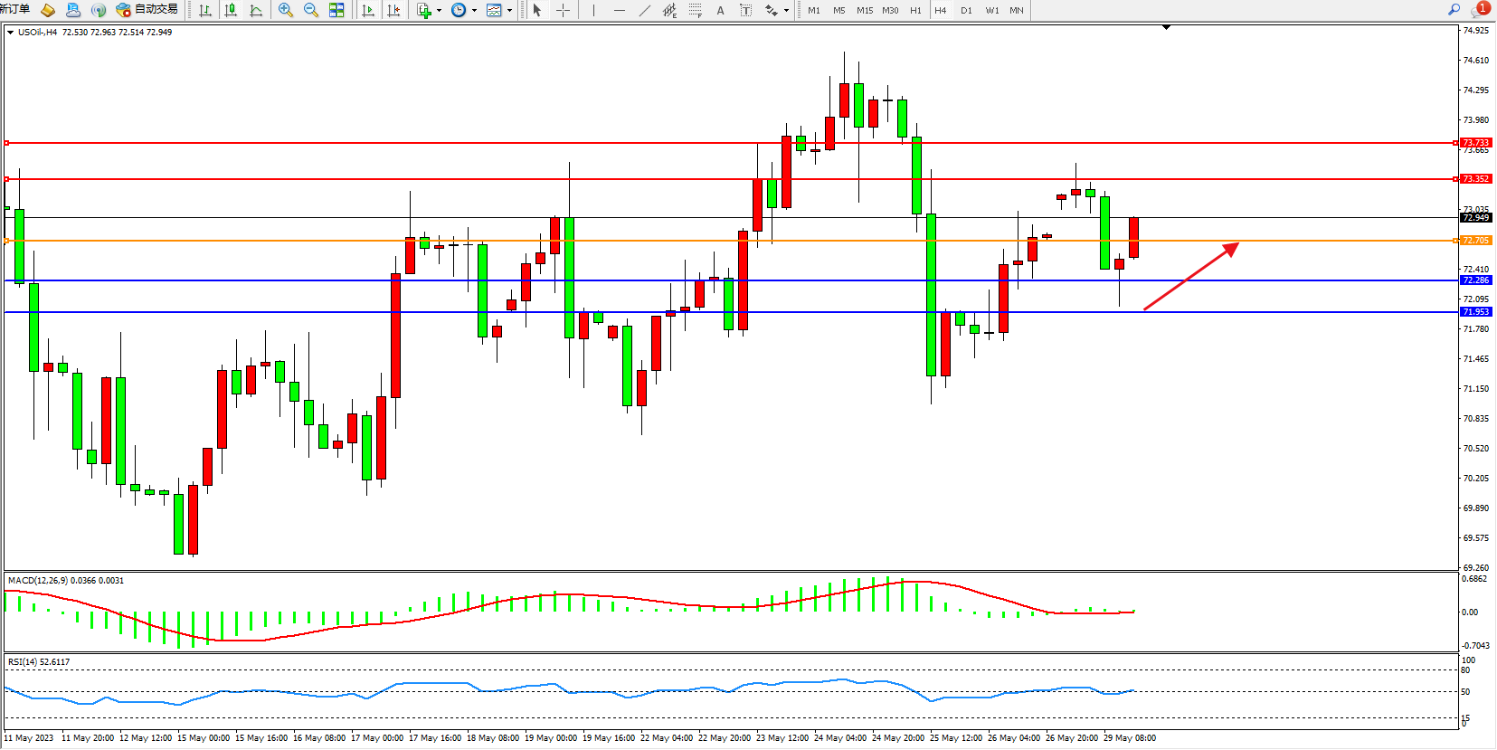Switch to the H1 timeframe
The image size is (1497, 750).
tap(915, 10)
